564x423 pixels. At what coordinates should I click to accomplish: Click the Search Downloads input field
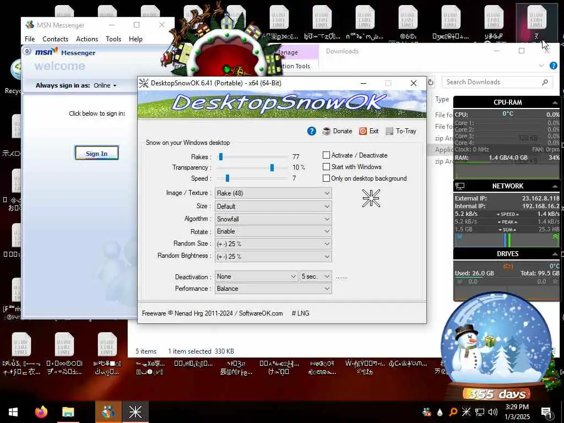pyautogui.click(x=497, y=83)
